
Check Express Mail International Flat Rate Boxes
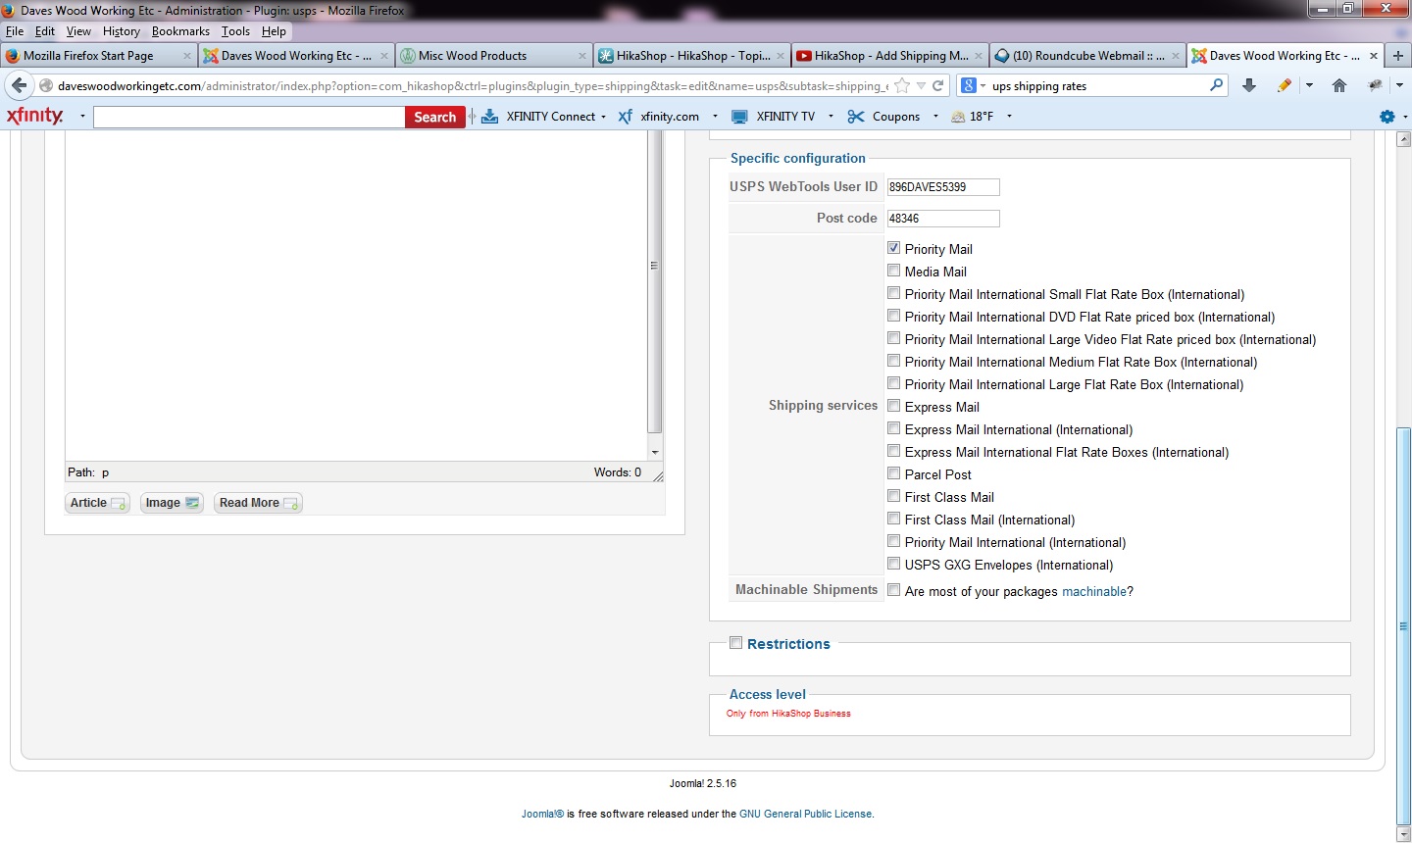pyautogui.click(x=894, y=451)
